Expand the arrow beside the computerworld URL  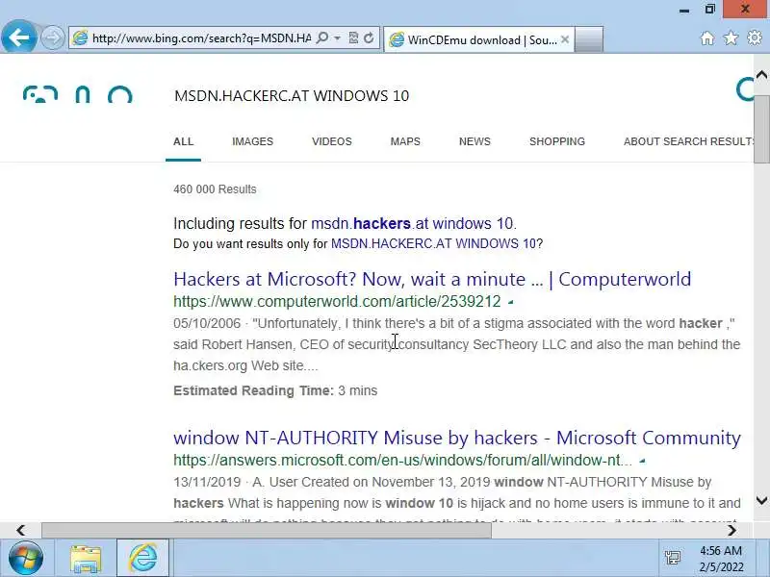click(x=511, y=302)
